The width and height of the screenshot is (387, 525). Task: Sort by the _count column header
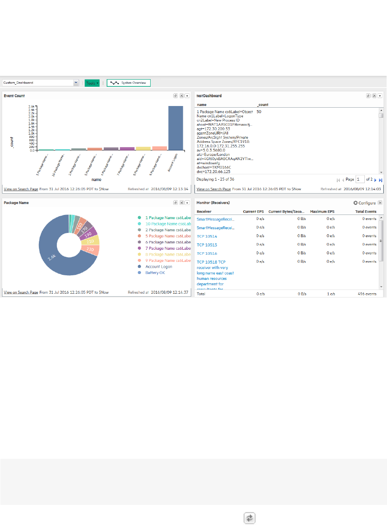pyautogui.click(x=262, y=105)
